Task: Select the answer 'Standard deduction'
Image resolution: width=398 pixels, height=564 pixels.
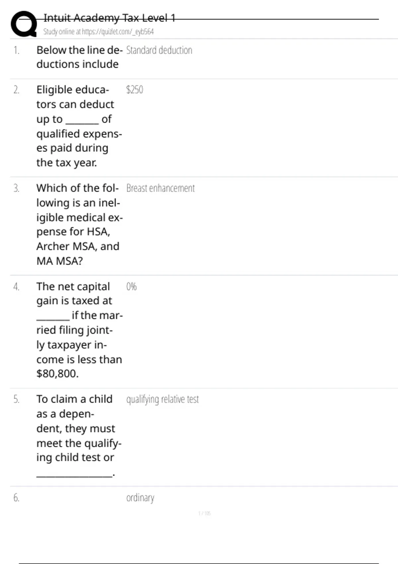Action: pyautogui.click(x=159, y=50)
